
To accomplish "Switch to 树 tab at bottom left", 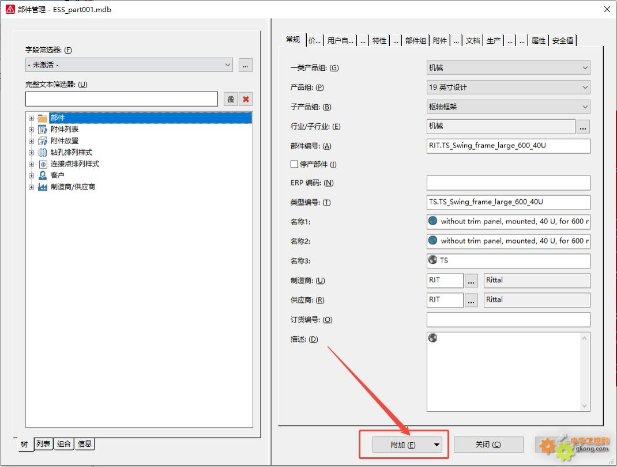I will click(24, 444).
